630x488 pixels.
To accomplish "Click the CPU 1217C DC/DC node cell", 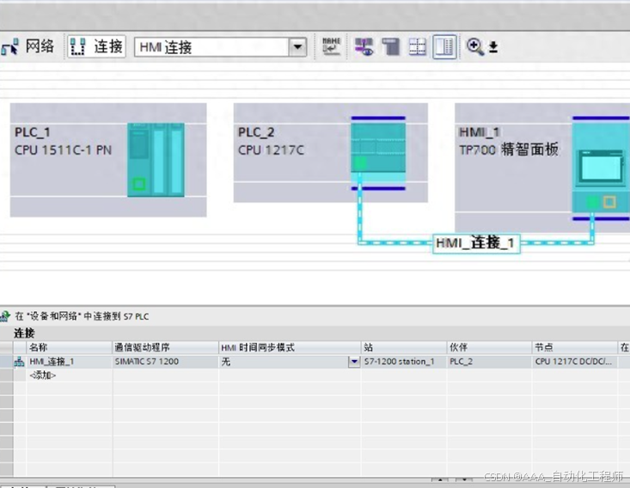I will pyautogui.click(x=574, y=362).
